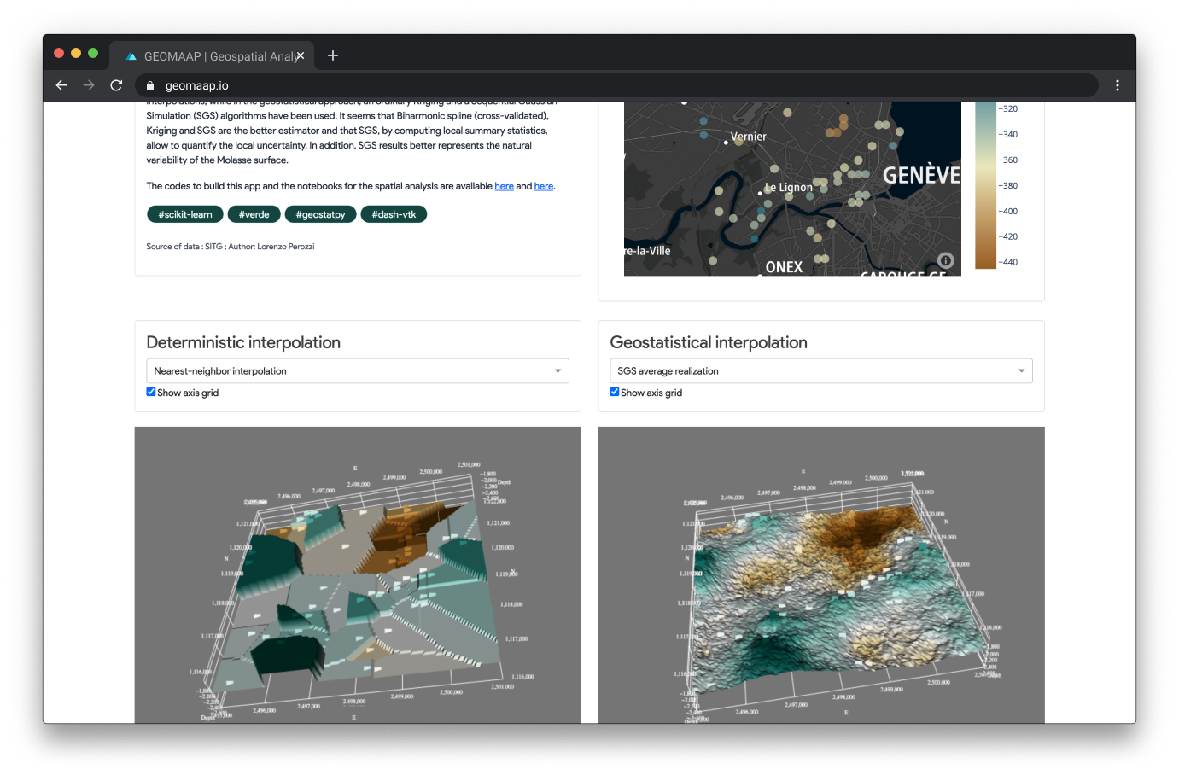Click the browser forward arrow
Screen dimensions: 1179x775
tap(89, 85)
